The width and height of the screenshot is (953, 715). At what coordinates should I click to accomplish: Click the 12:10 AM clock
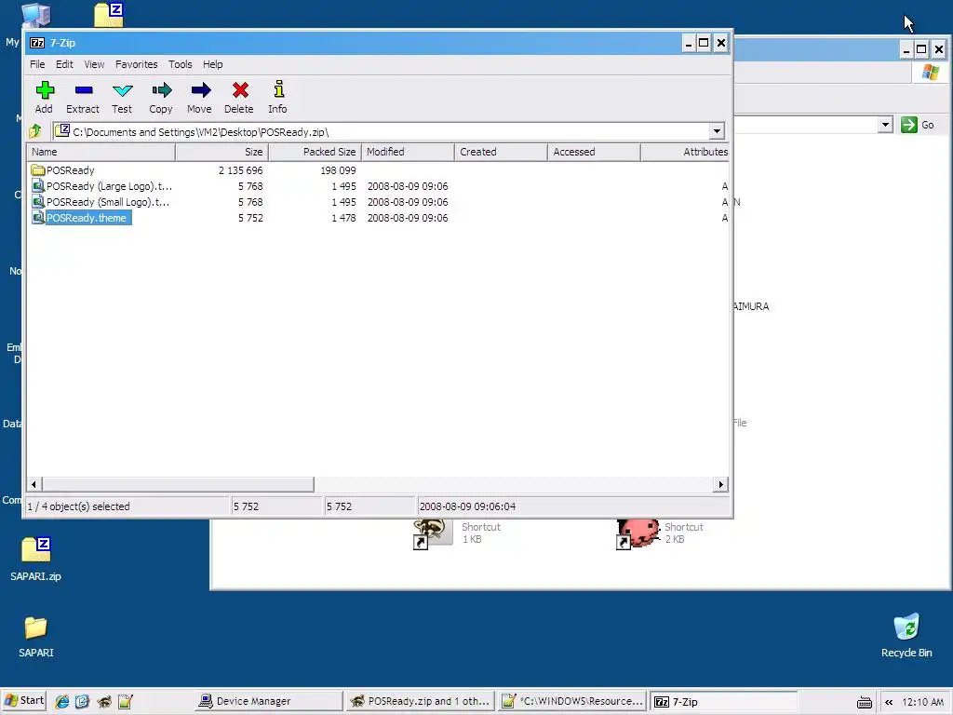pyautogui.click(x=922, y=702)
